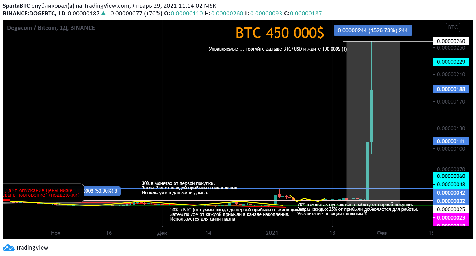Click the 0.00000100 scale value

click(x=451, y=149)
